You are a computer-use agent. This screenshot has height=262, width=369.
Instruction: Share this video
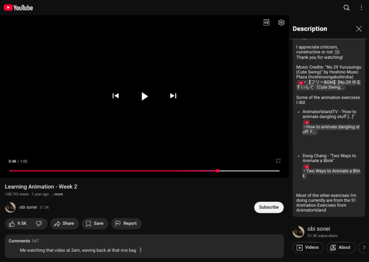point(64,224)
